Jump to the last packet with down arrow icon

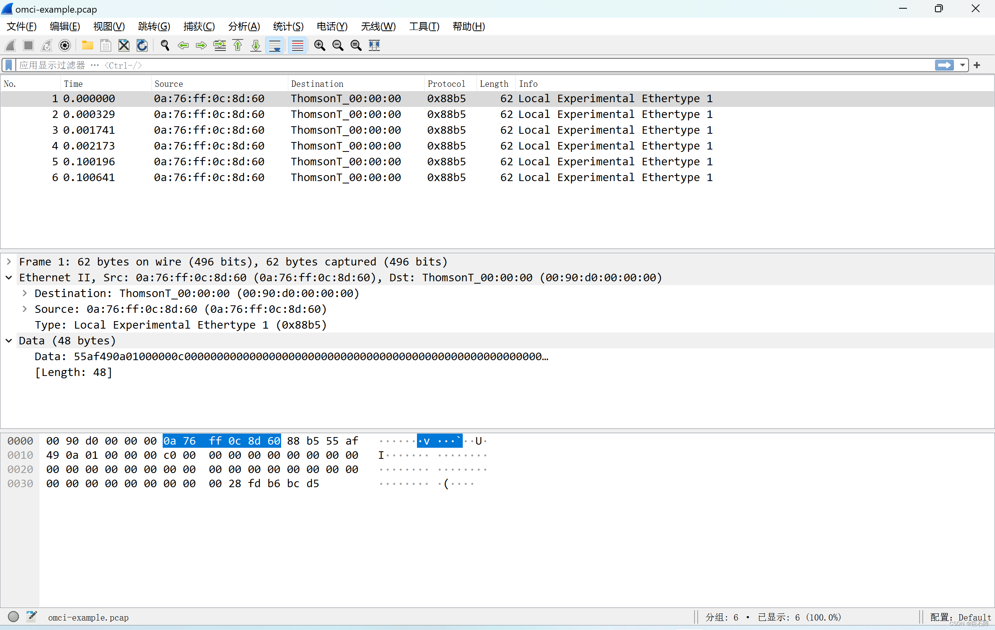point(255,45)
